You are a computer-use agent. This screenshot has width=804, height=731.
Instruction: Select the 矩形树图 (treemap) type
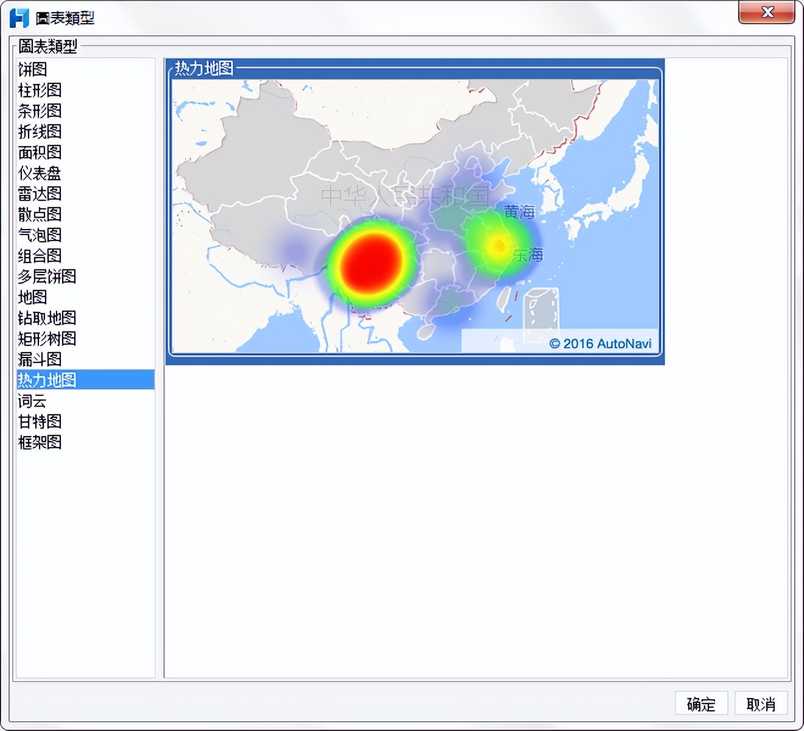[46, 339]
